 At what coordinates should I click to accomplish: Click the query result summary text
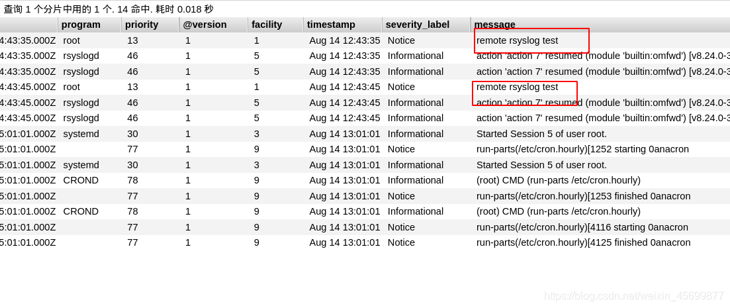(109, 9)
